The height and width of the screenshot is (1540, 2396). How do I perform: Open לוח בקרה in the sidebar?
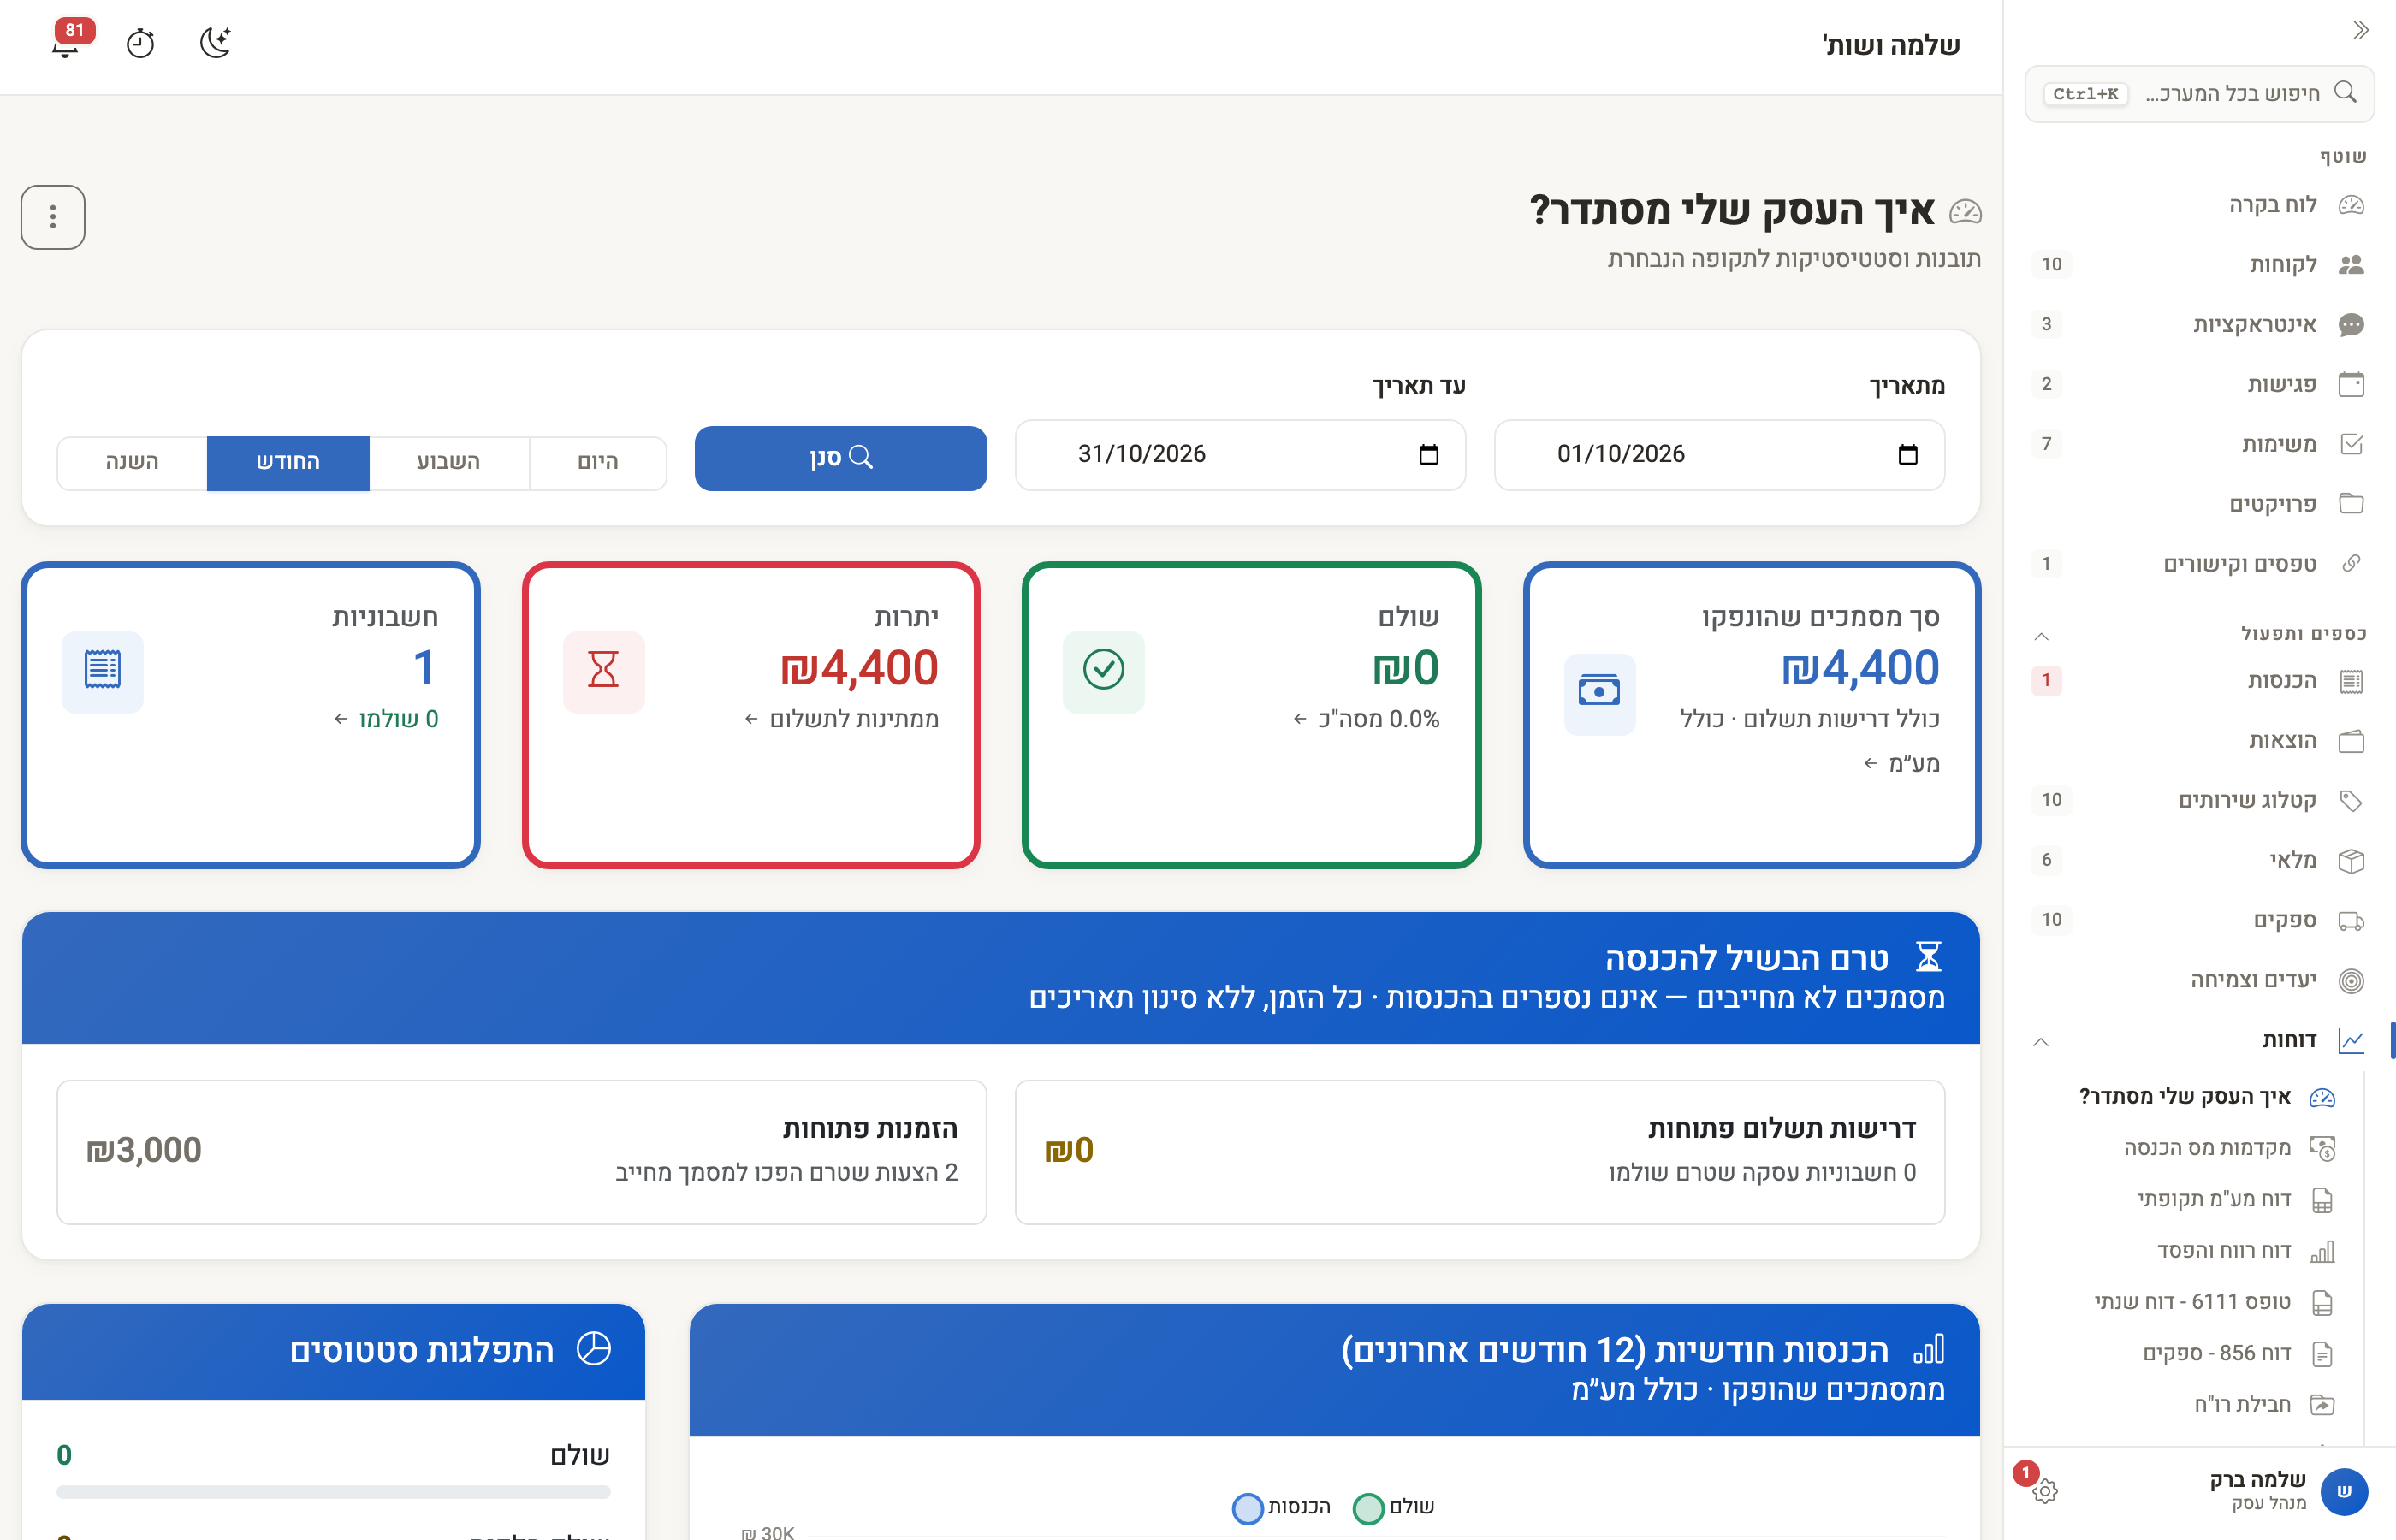click(x=2200, y=205)
